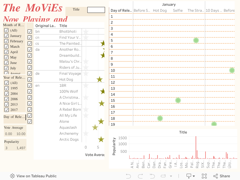Toggle the March month checkbox
This screenshot has height=180, width=240.
click(6, 46)
